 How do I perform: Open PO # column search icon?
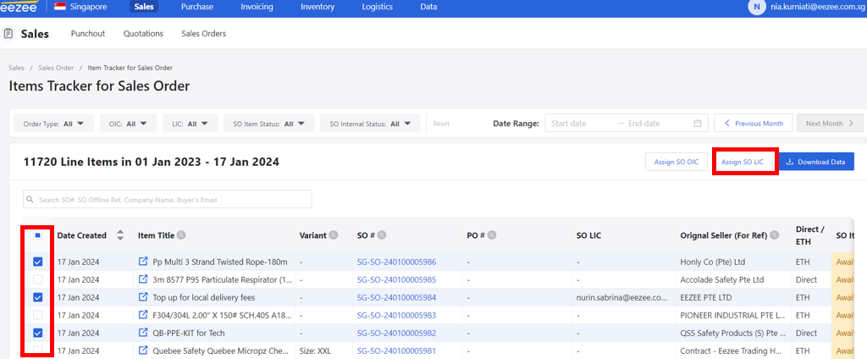click(492, 235)
